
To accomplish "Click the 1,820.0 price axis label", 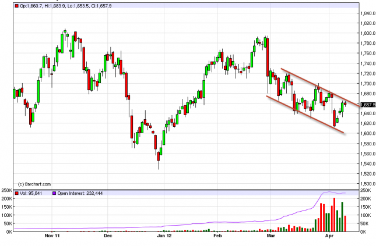I will [368, 23].
